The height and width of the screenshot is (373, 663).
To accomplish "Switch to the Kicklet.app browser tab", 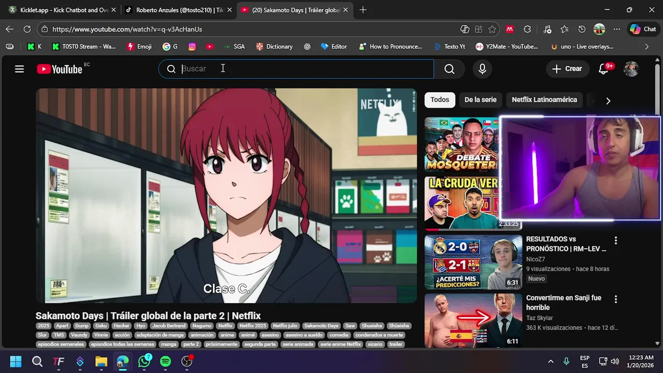I will (62, 10).
